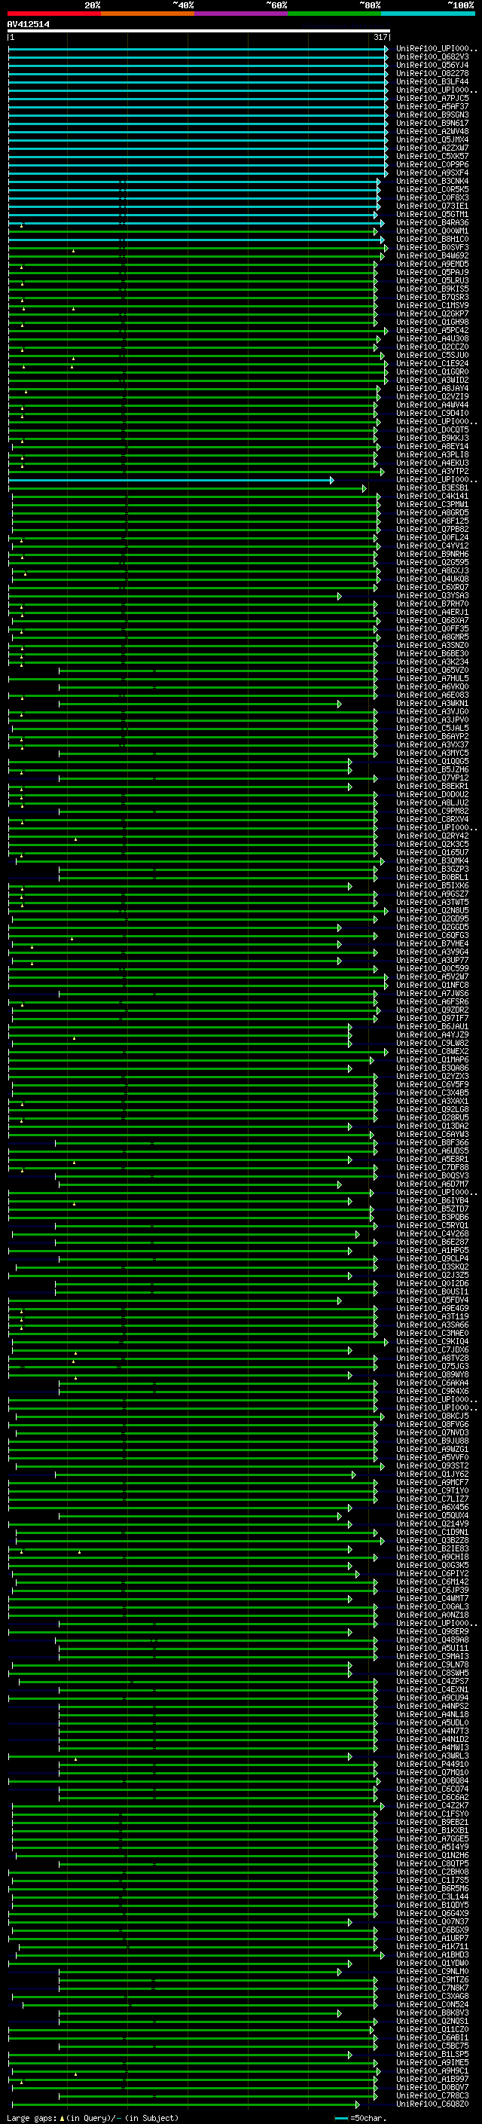482x2124 pixels.
Task: Click the UniRef100_B8H1C0 label
Action: (432, 239)
